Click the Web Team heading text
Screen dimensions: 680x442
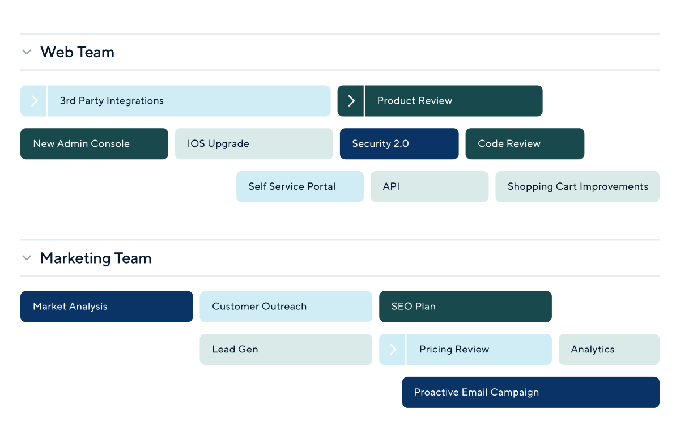78,52
